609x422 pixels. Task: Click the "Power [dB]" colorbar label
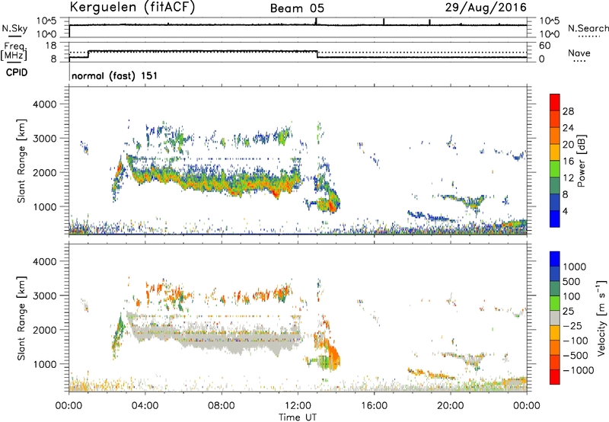tap(582, 161)
